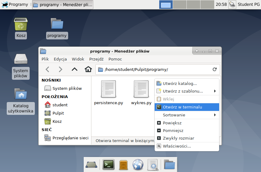The width and height of the screenshot is (261, 172).
Task: Open application finder magnifier in panel
Action: coord(153,165)
